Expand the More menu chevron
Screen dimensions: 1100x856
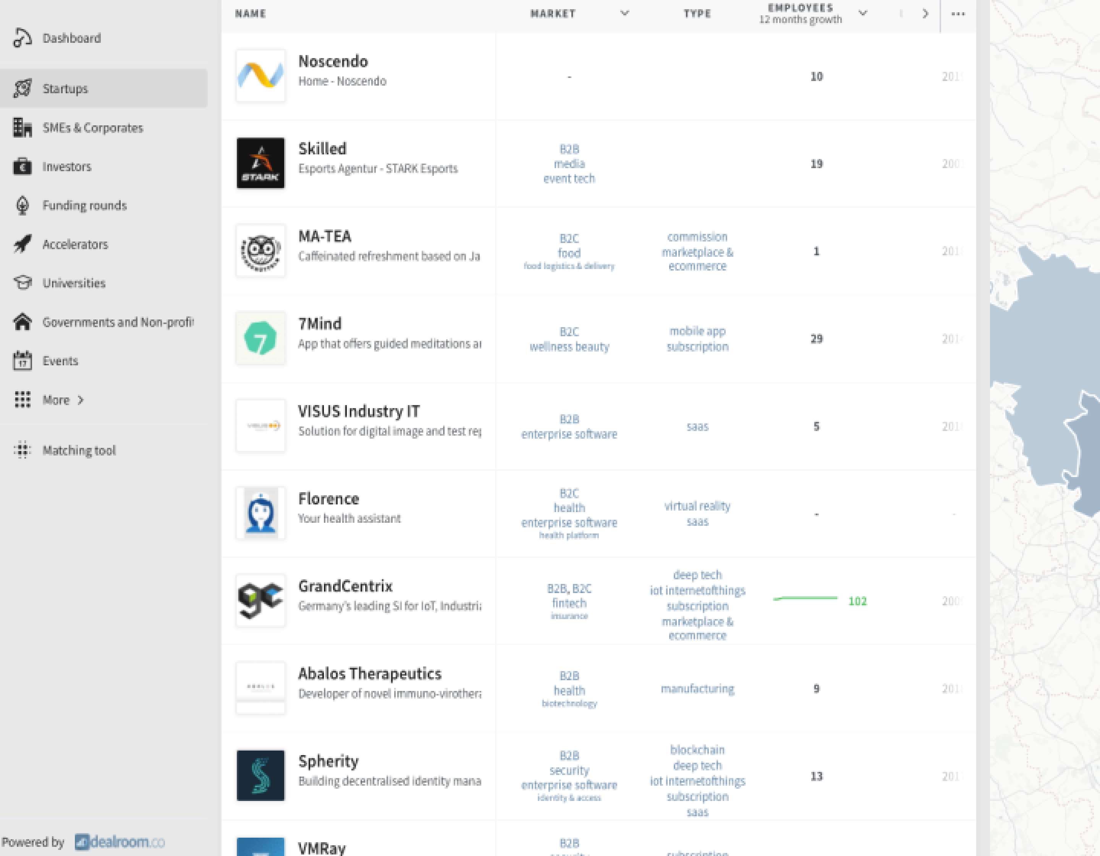81,400
